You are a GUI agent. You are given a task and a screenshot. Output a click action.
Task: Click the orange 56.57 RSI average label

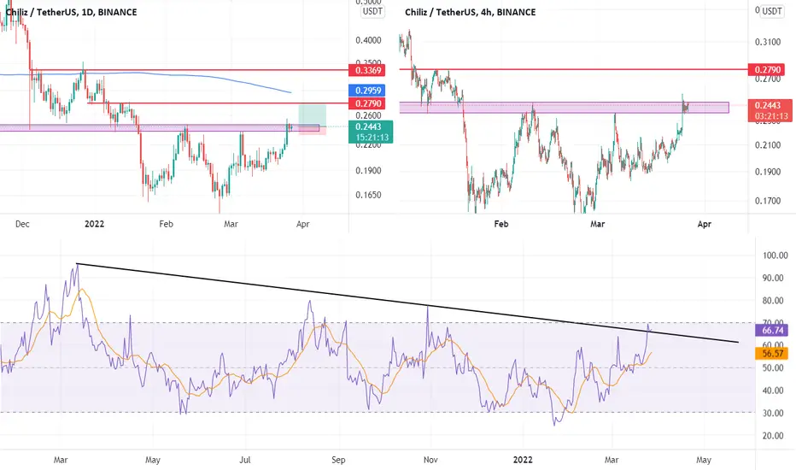coord(771,353)
